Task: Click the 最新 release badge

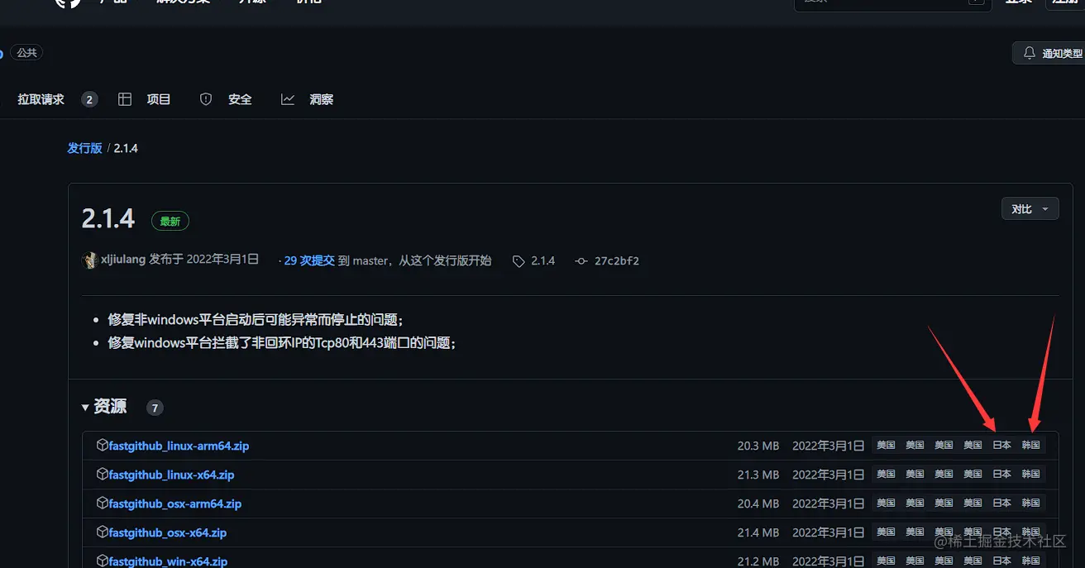Action: click(x=170, y=221)
